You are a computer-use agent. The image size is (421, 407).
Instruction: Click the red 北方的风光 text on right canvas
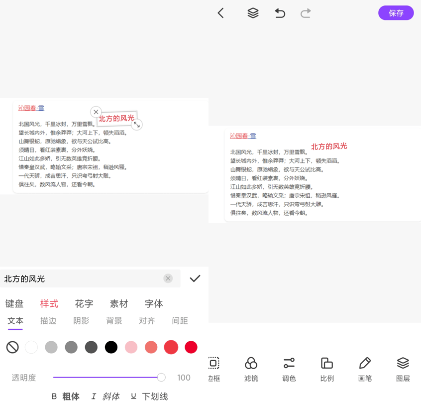[329, 146]
